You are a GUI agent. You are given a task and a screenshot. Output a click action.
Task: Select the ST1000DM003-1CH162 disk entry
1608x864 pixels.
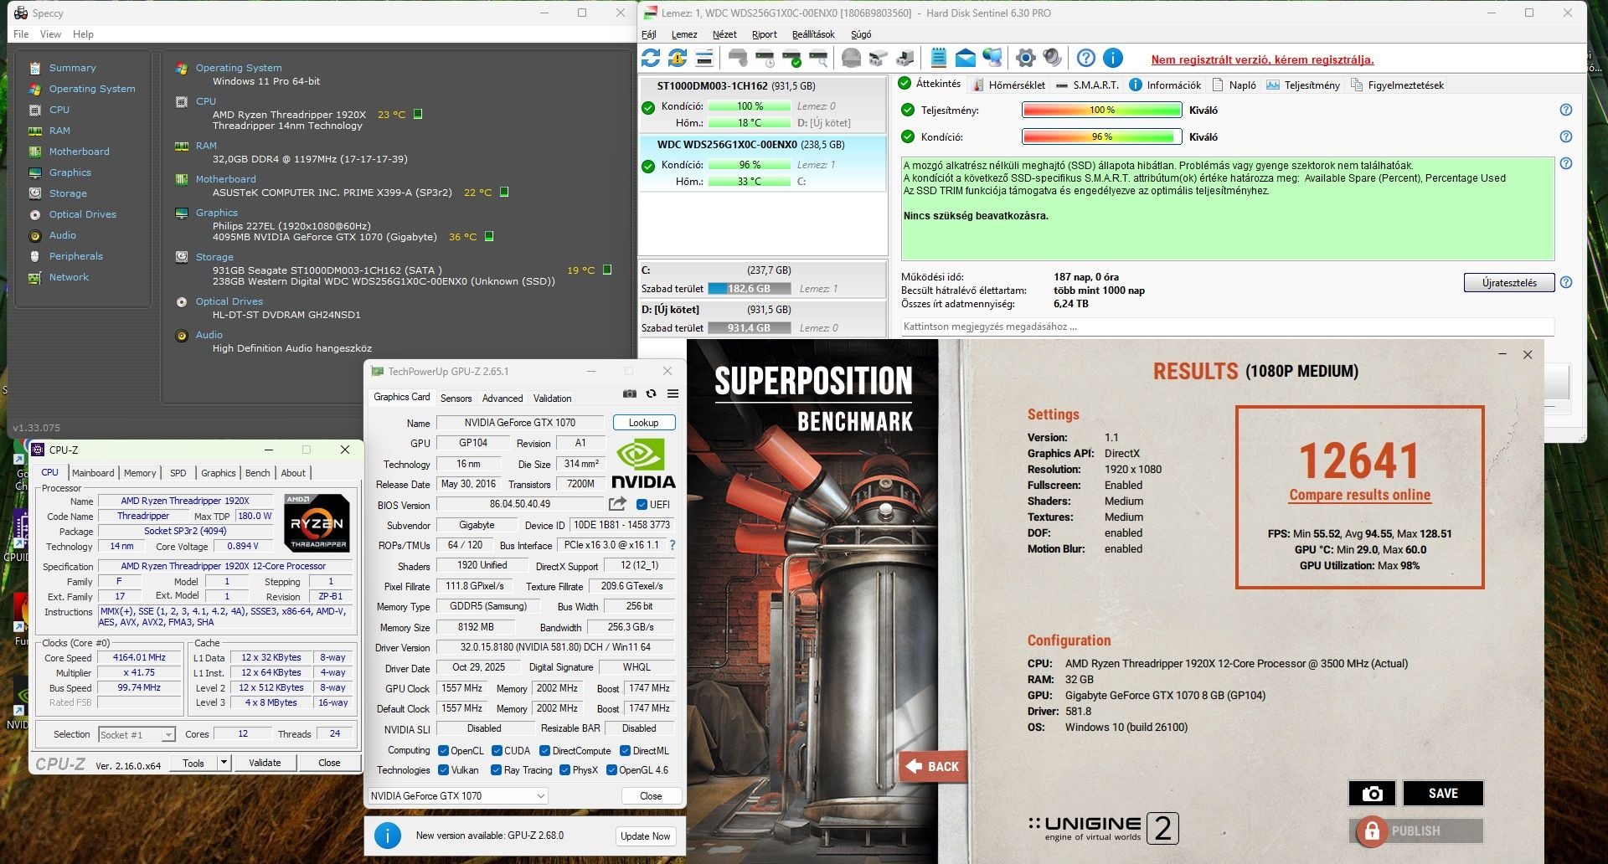[x=762, y=105]
